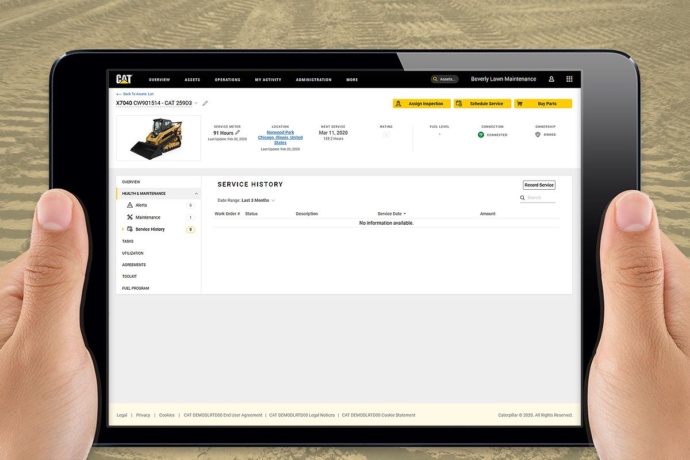Expand the asset name dropdown chevron
Image resolution: width=690 pixels, height=460 pixels.
196,103
